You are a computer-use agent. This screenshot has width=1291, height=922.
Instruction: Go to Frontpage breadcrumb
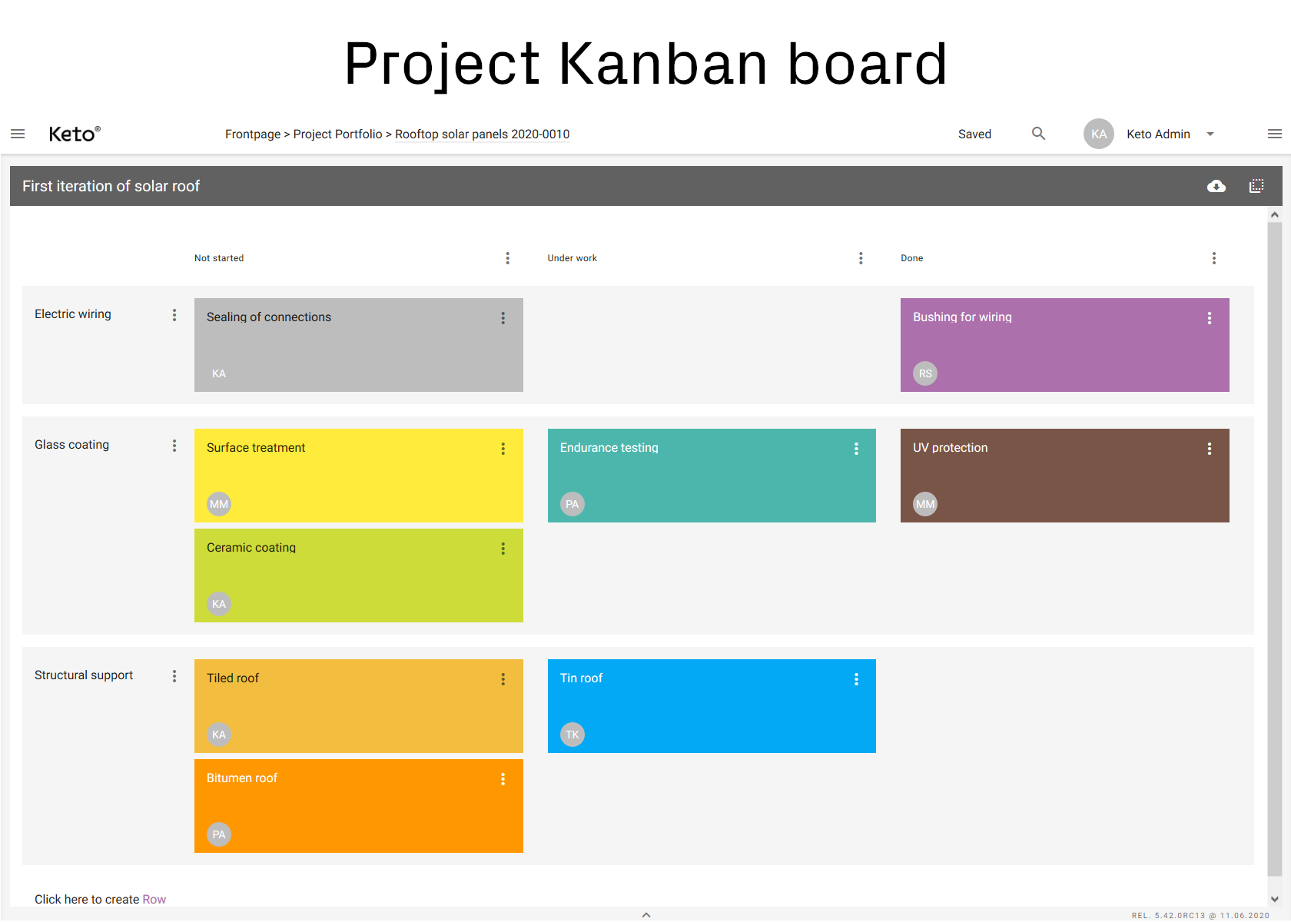253,134
